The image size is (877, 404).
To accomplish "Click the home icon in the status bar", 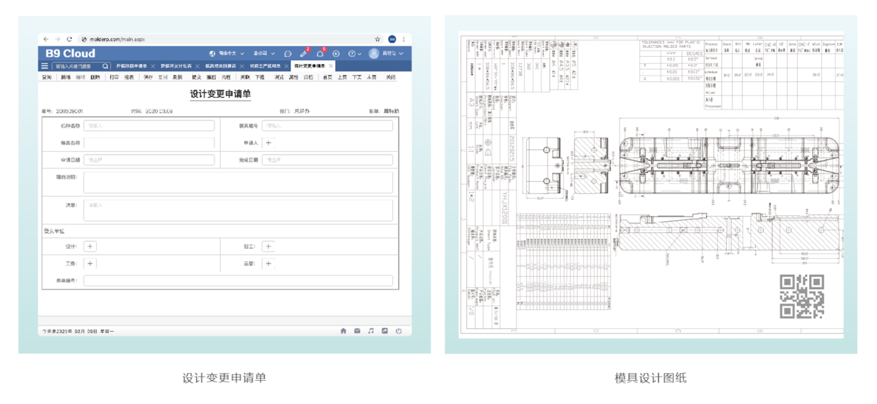I will (x=343, y=331).
